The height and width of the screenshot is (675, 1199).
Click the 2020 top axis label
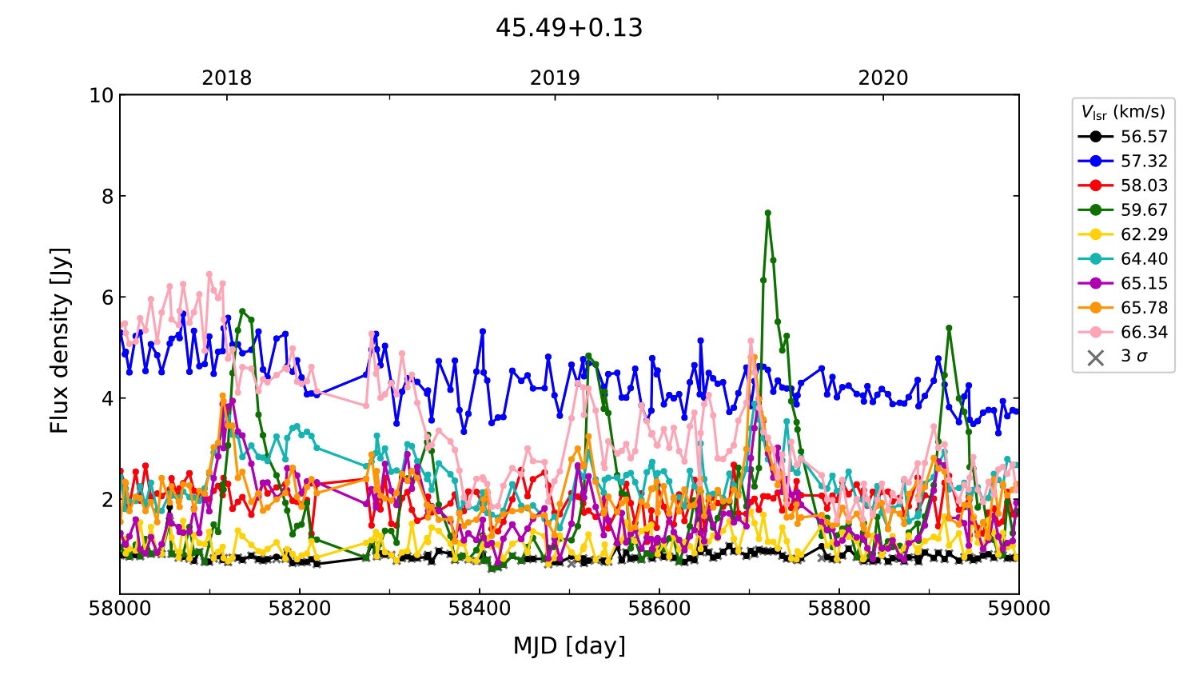(883, 78)
